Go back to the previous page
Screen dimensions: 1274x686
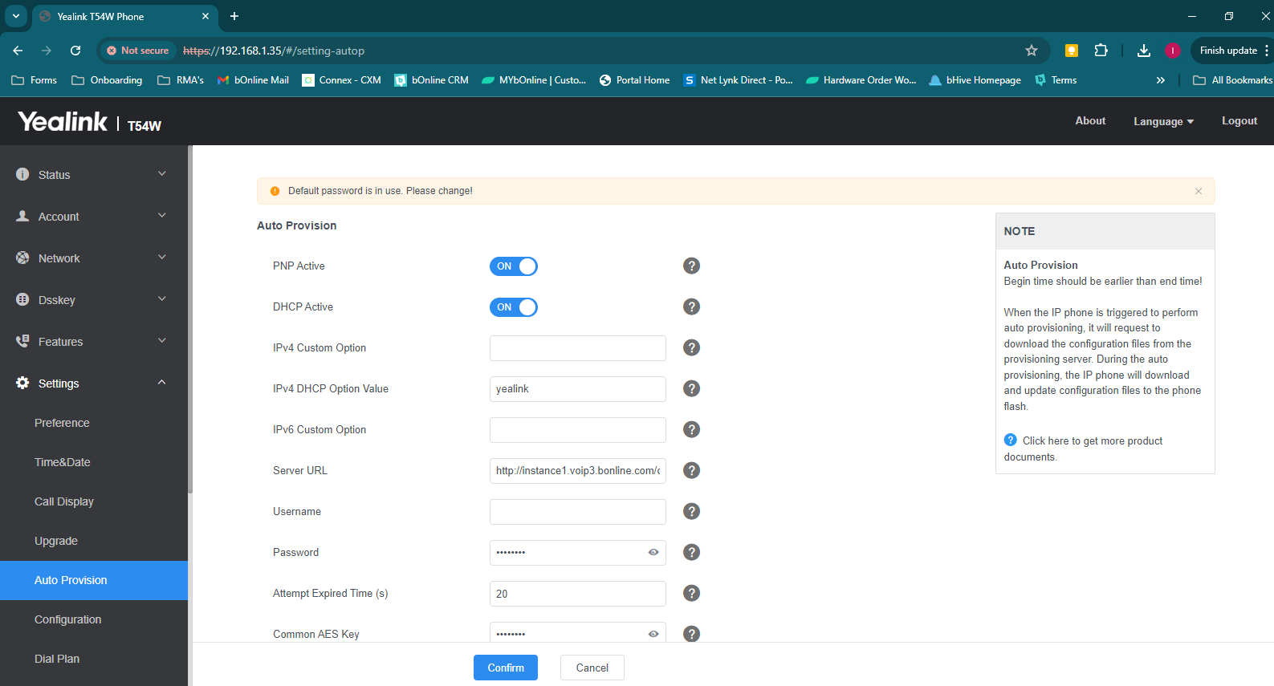tap(18, 51)
